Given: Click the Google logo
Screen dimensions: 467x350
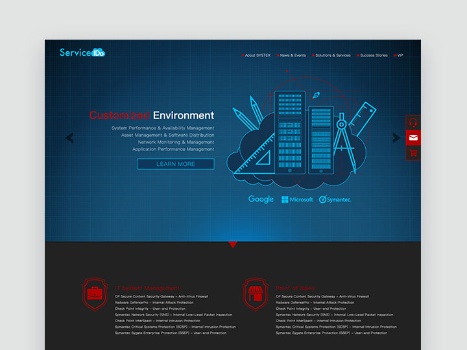Looking at the screenshot, I should click(261, 199).
